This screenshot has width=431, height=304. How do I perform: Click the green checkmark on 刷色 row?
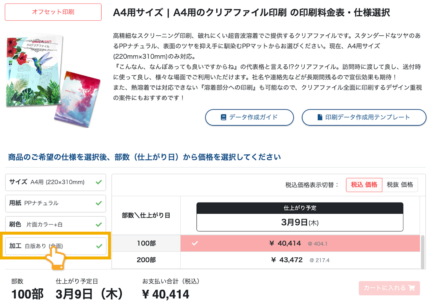click(x=99, y=225)
